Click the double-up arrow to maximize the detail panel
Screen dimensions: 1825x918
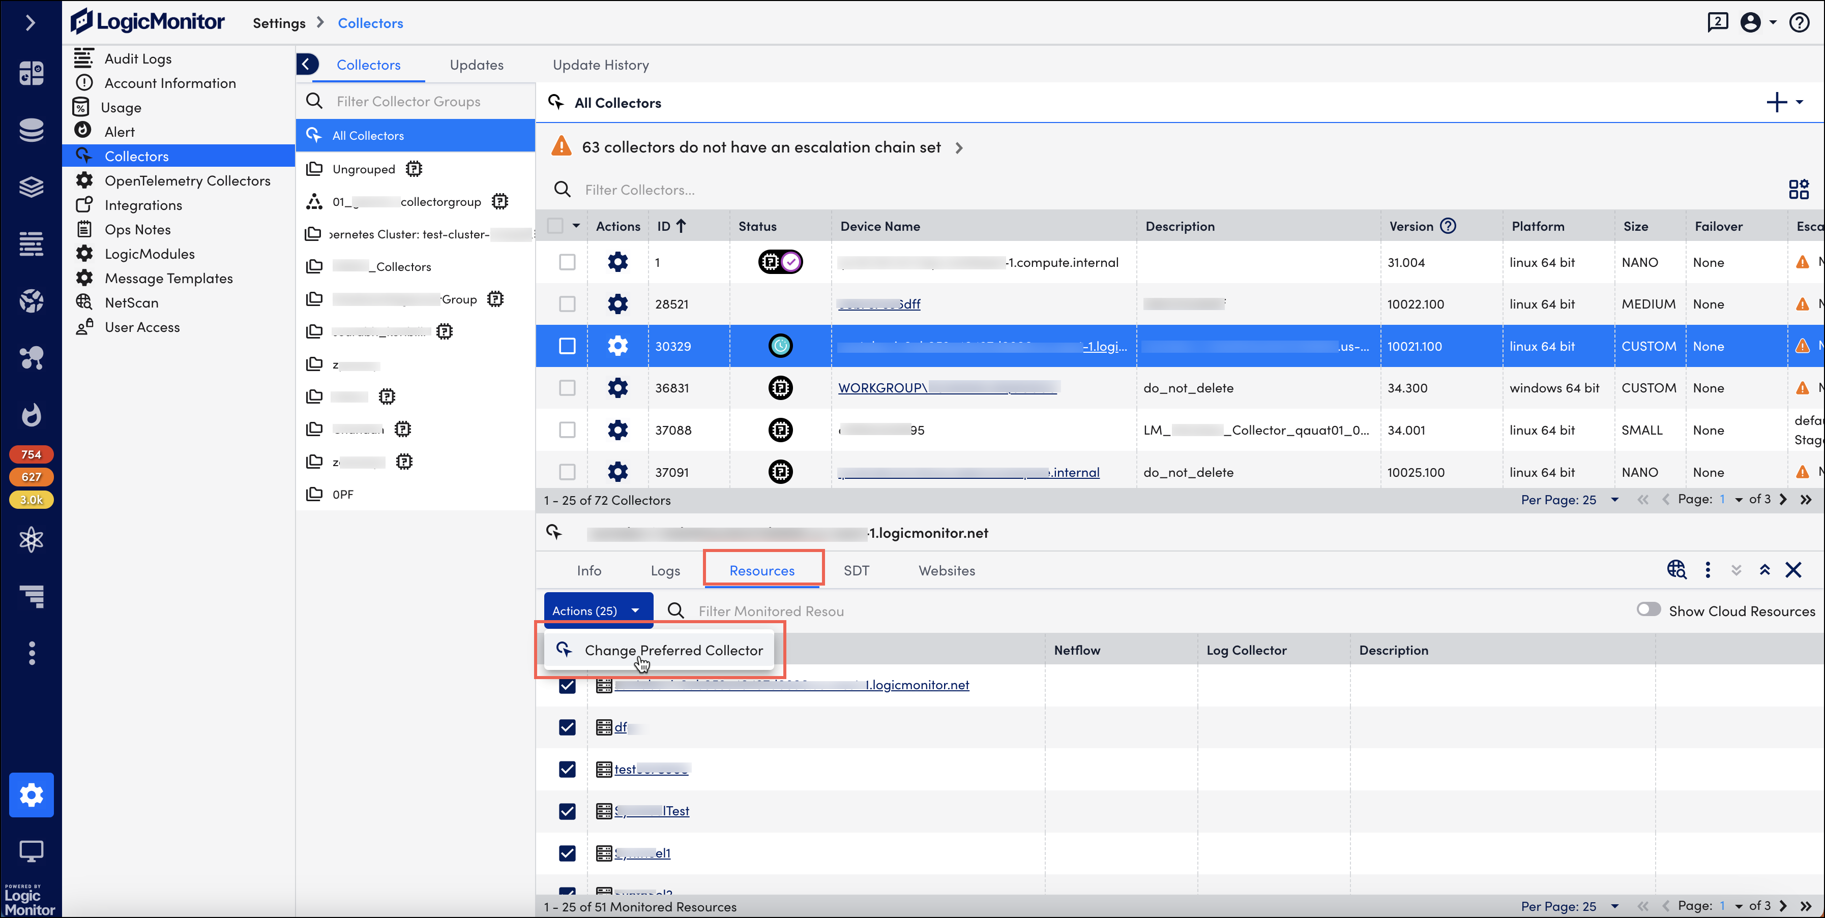tap(1765, 570)
